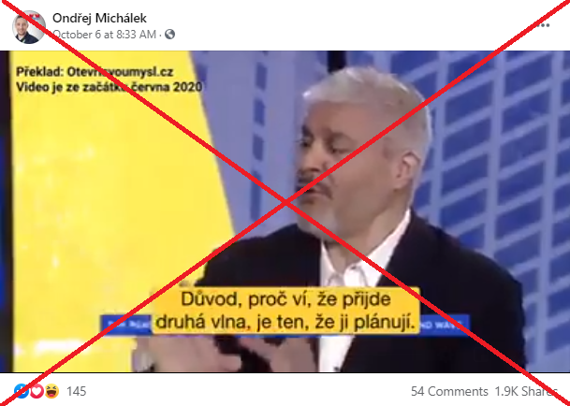570x406 pixels.
Task: Click the blue Like reaction icon
Action: (22, 391)
